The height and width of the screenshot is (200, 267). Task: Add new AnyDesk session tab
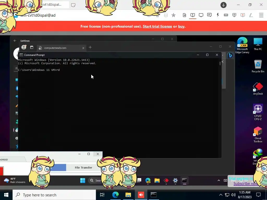(73, 5)
